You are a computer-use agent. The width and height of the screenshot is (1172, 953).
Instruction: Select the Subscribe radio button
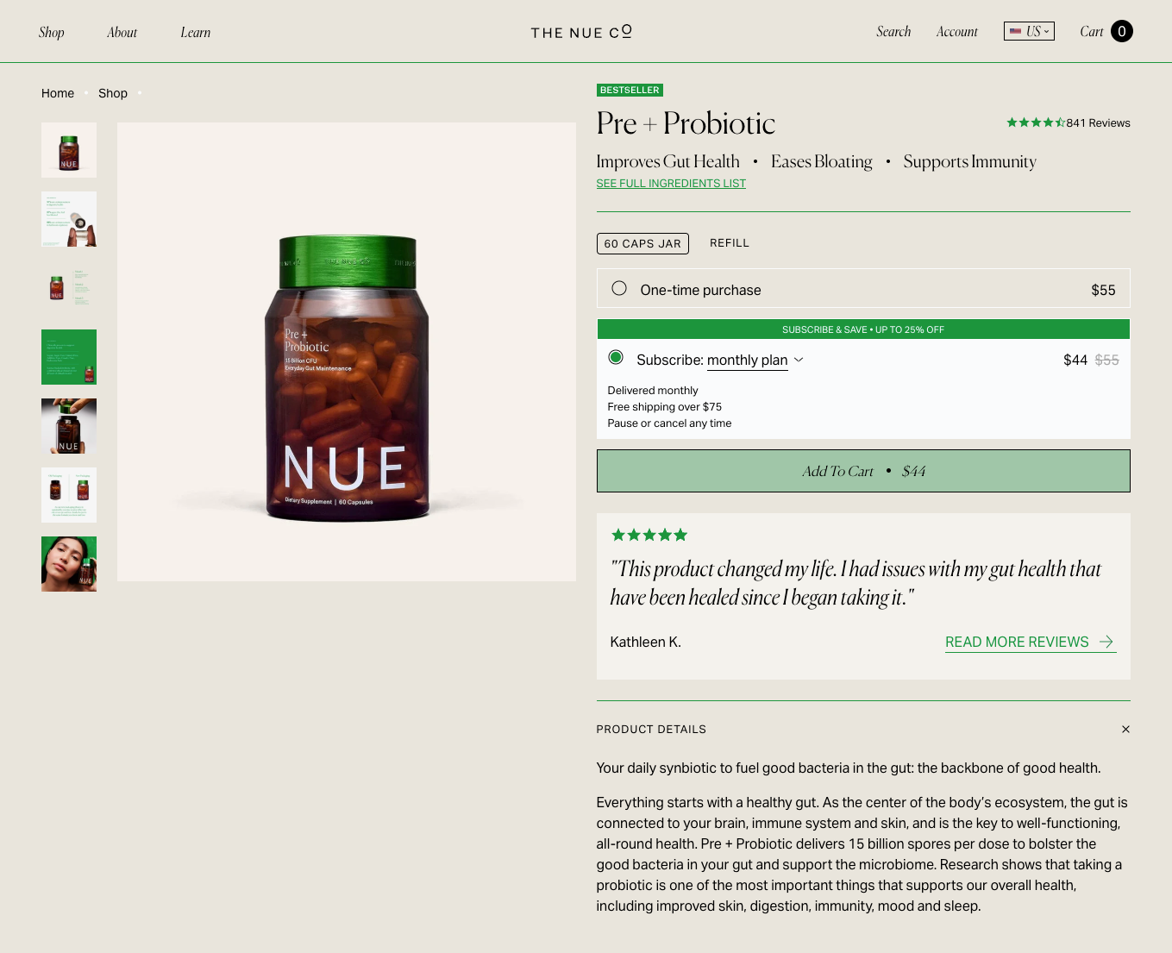click(616, 357)
